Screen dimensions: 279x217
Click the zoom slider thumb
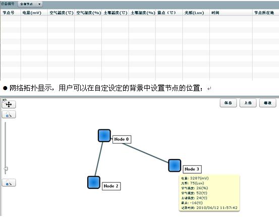[6, 169]
